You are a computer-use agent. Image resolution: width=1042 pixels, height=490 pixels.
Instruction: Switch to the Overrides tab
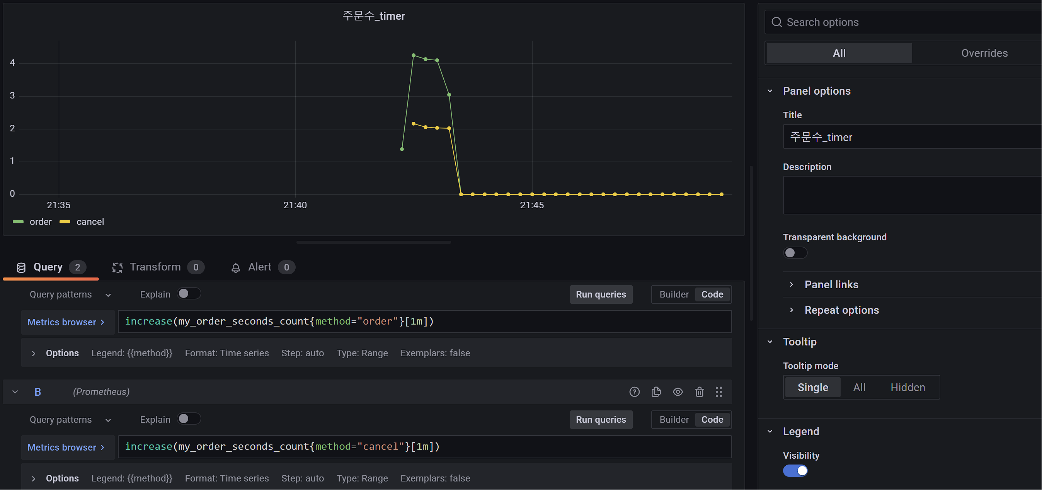984,53
